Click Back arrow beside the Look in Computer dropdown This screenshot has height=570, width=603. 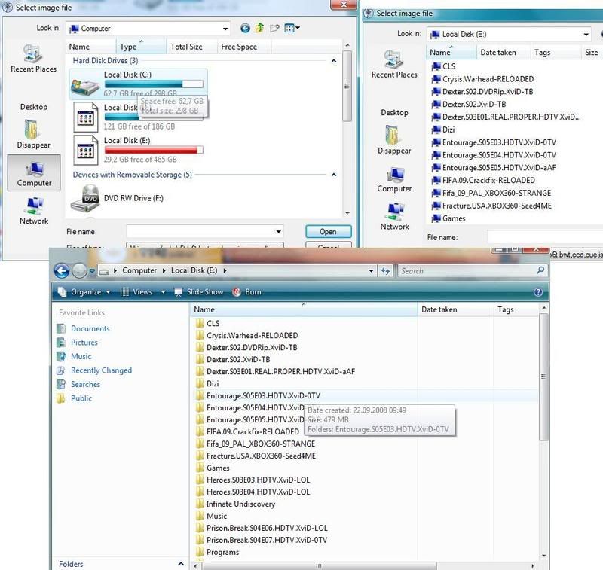coord(245,29)
